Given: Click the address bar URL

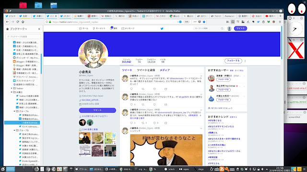Looking at the screenshot, I should [x=75, y=22].
